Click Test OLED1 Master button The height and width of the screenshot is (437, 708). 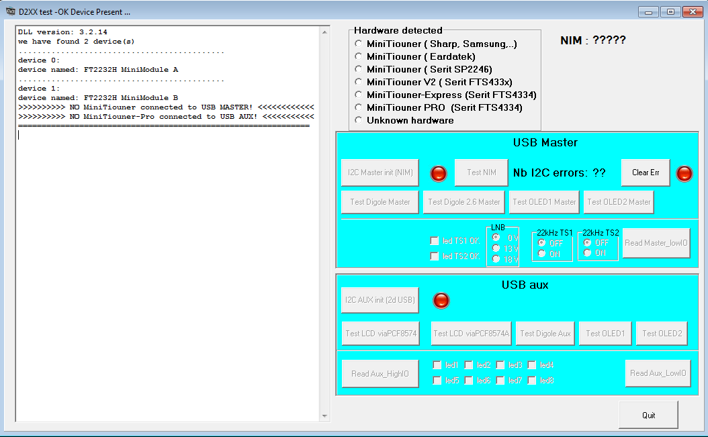point(544,202)
